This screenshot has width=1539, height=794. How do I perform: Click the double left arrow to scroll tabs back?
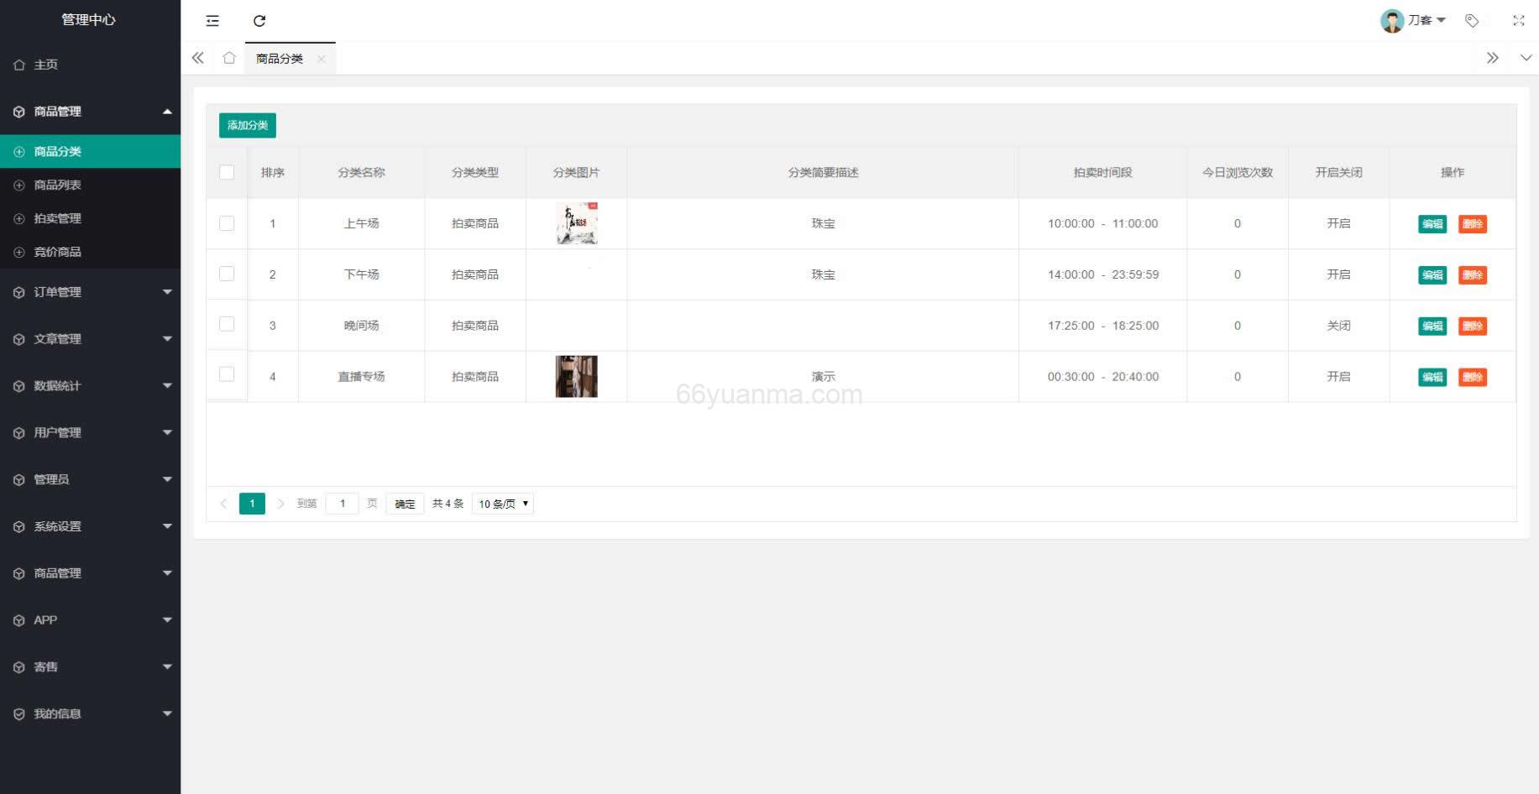[x=198, y=58]
